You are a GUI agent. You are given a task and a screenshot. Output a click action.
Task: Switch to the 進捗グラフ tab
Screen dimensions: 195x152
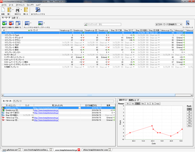click(x=123, y=100)
